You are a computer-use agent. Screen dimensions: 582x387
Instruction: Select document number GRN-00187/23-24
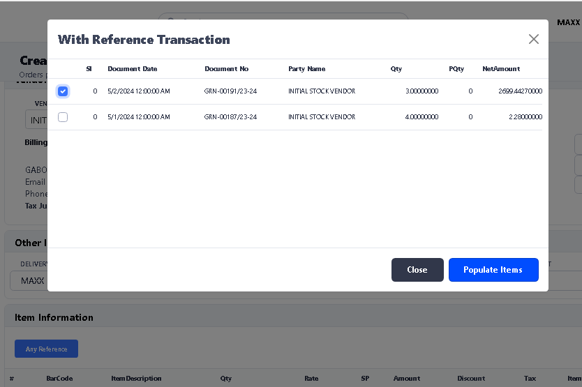click(230, 117)
